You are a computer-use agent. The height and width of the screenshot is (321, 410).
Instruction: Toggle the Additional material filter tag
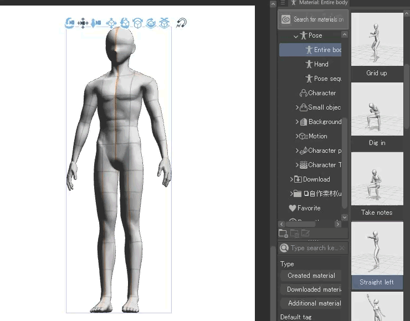311,303
